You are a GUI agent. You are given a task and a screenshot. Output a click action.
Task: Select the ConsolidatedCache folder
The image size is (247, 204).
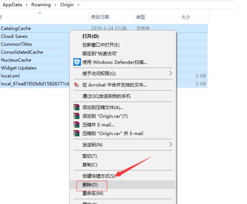point(22,52)
